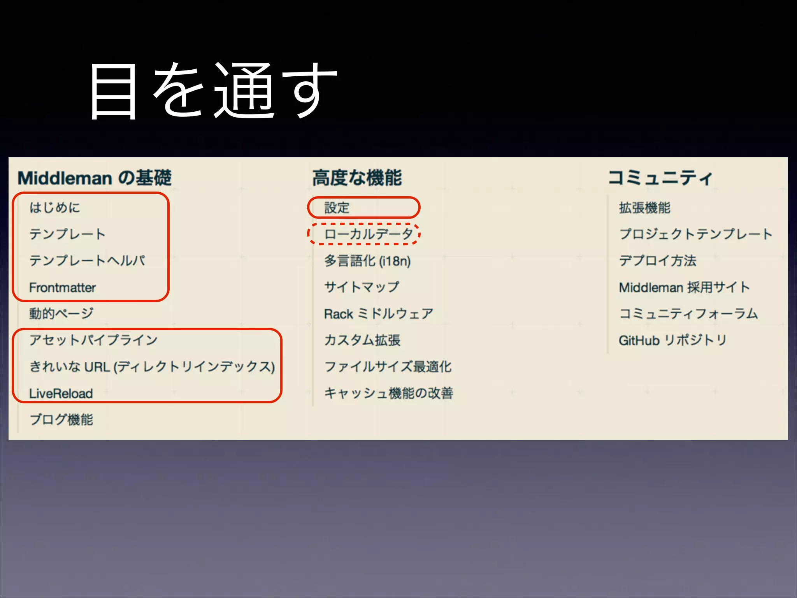Image resolution: width=797 pixels, height=598 pixels.
Task: Open the 設定 link
Action: pyautogui.click(x=337, y=208)
